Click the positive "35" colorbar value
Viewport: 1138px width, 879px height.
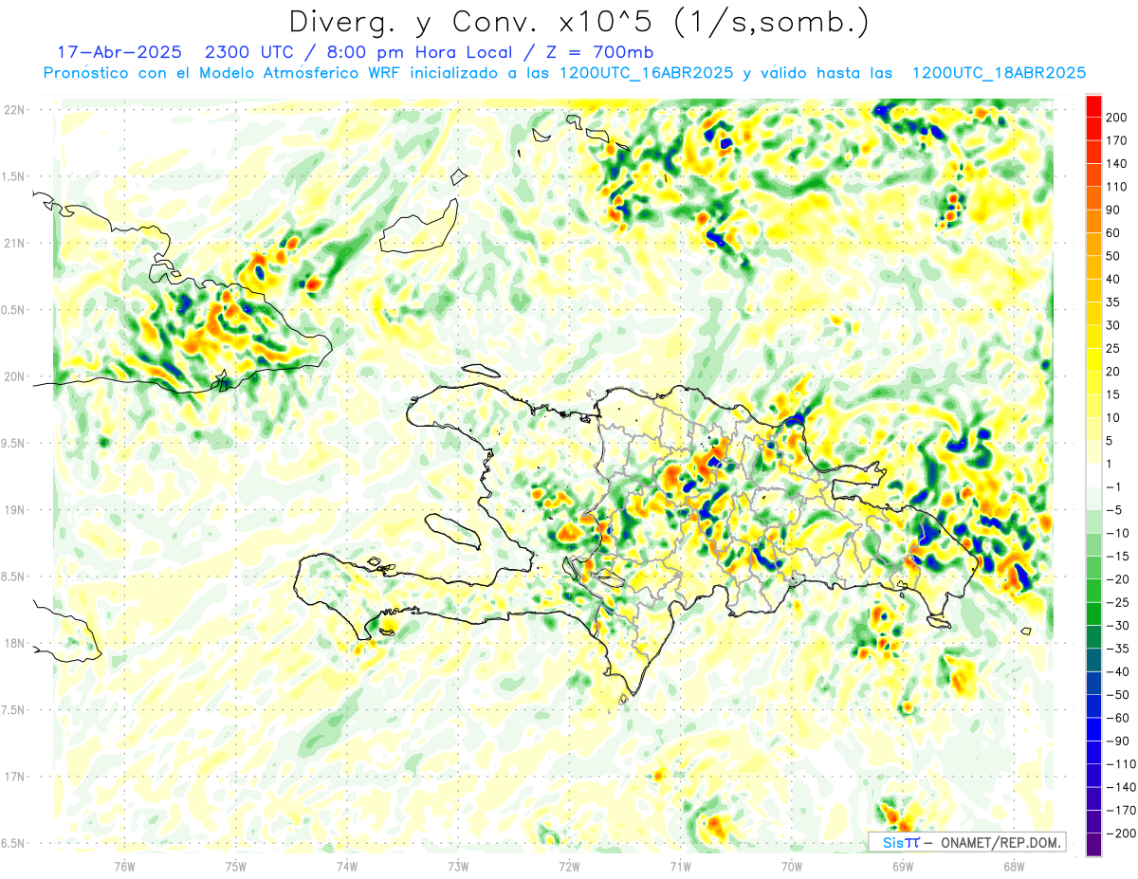coord(1114,302)
